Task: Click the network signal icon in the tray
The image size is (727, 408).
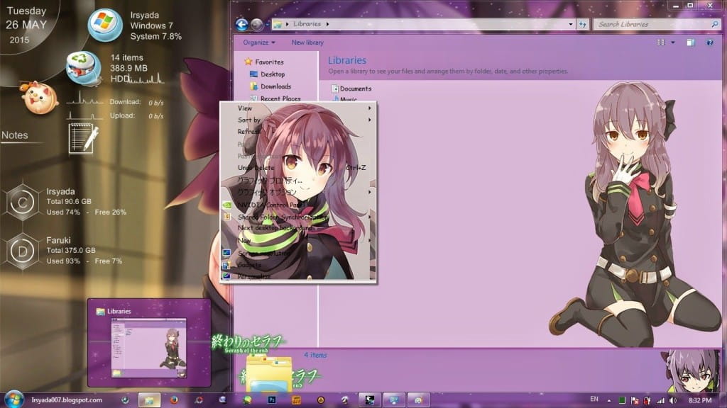Action: pyautogui.click(x=660, y=399)
